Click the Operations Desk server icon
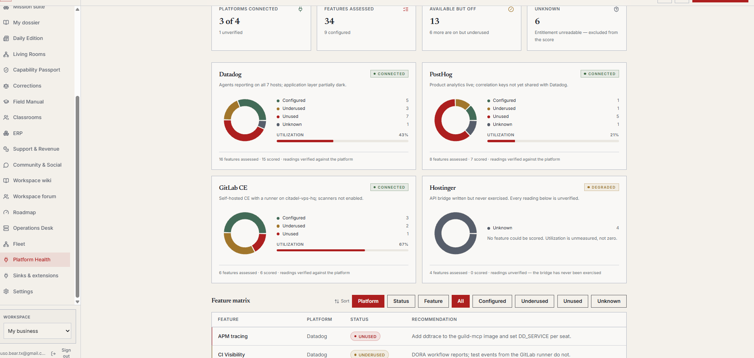The width and height of the screenshot is (754, 358). [x=6, y=228]
